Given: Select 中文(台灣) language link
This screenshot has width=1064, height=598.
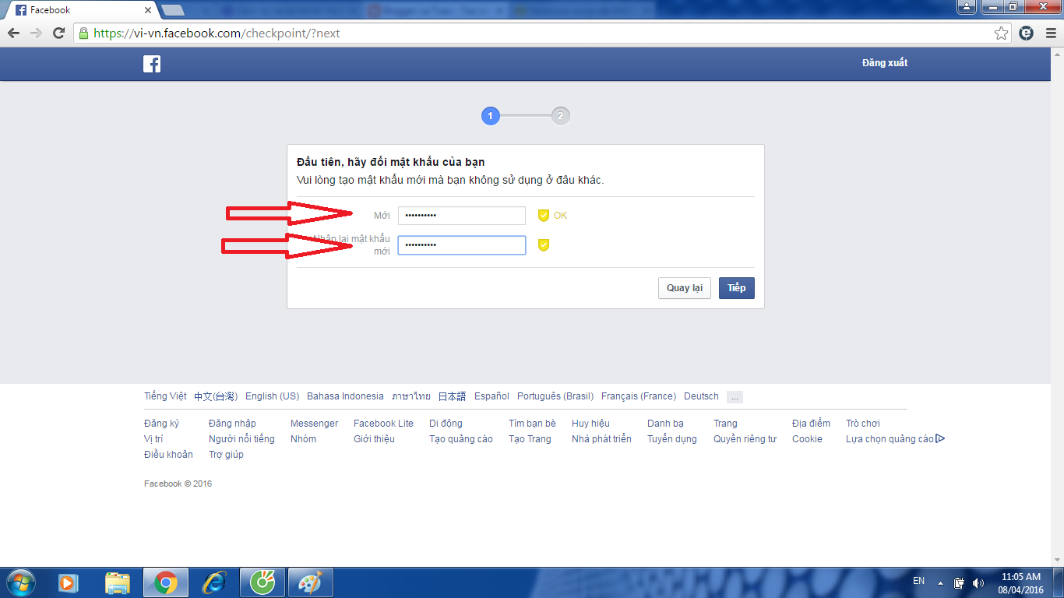Looking at the screenshot, I should point(216,396).
